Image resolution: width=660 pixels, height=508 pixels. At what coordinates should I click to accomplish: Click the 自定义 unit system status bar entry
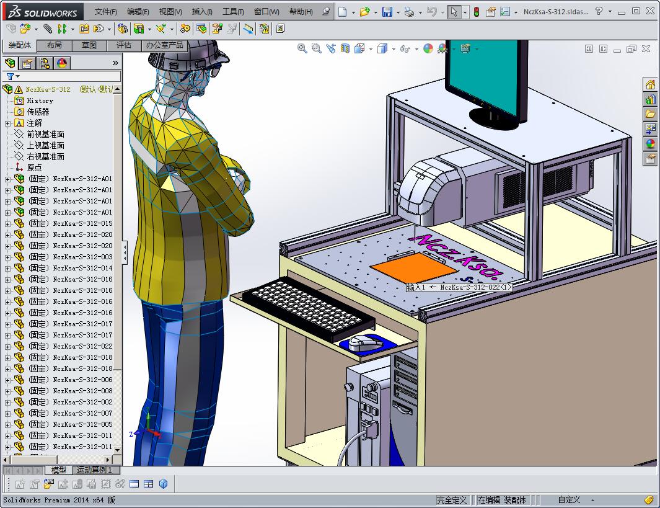569,500
